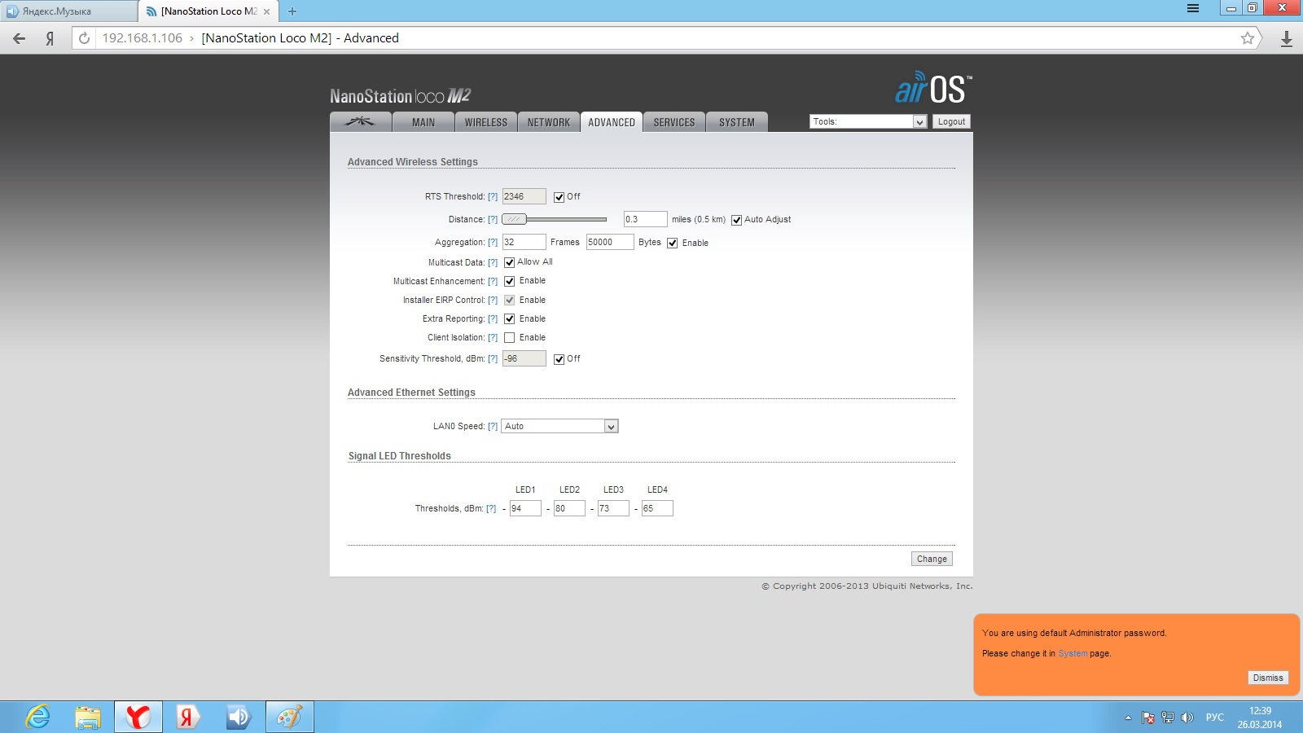Open help for LAN0 Speed
The image size is (1303, 733).
tap(493, 426)
